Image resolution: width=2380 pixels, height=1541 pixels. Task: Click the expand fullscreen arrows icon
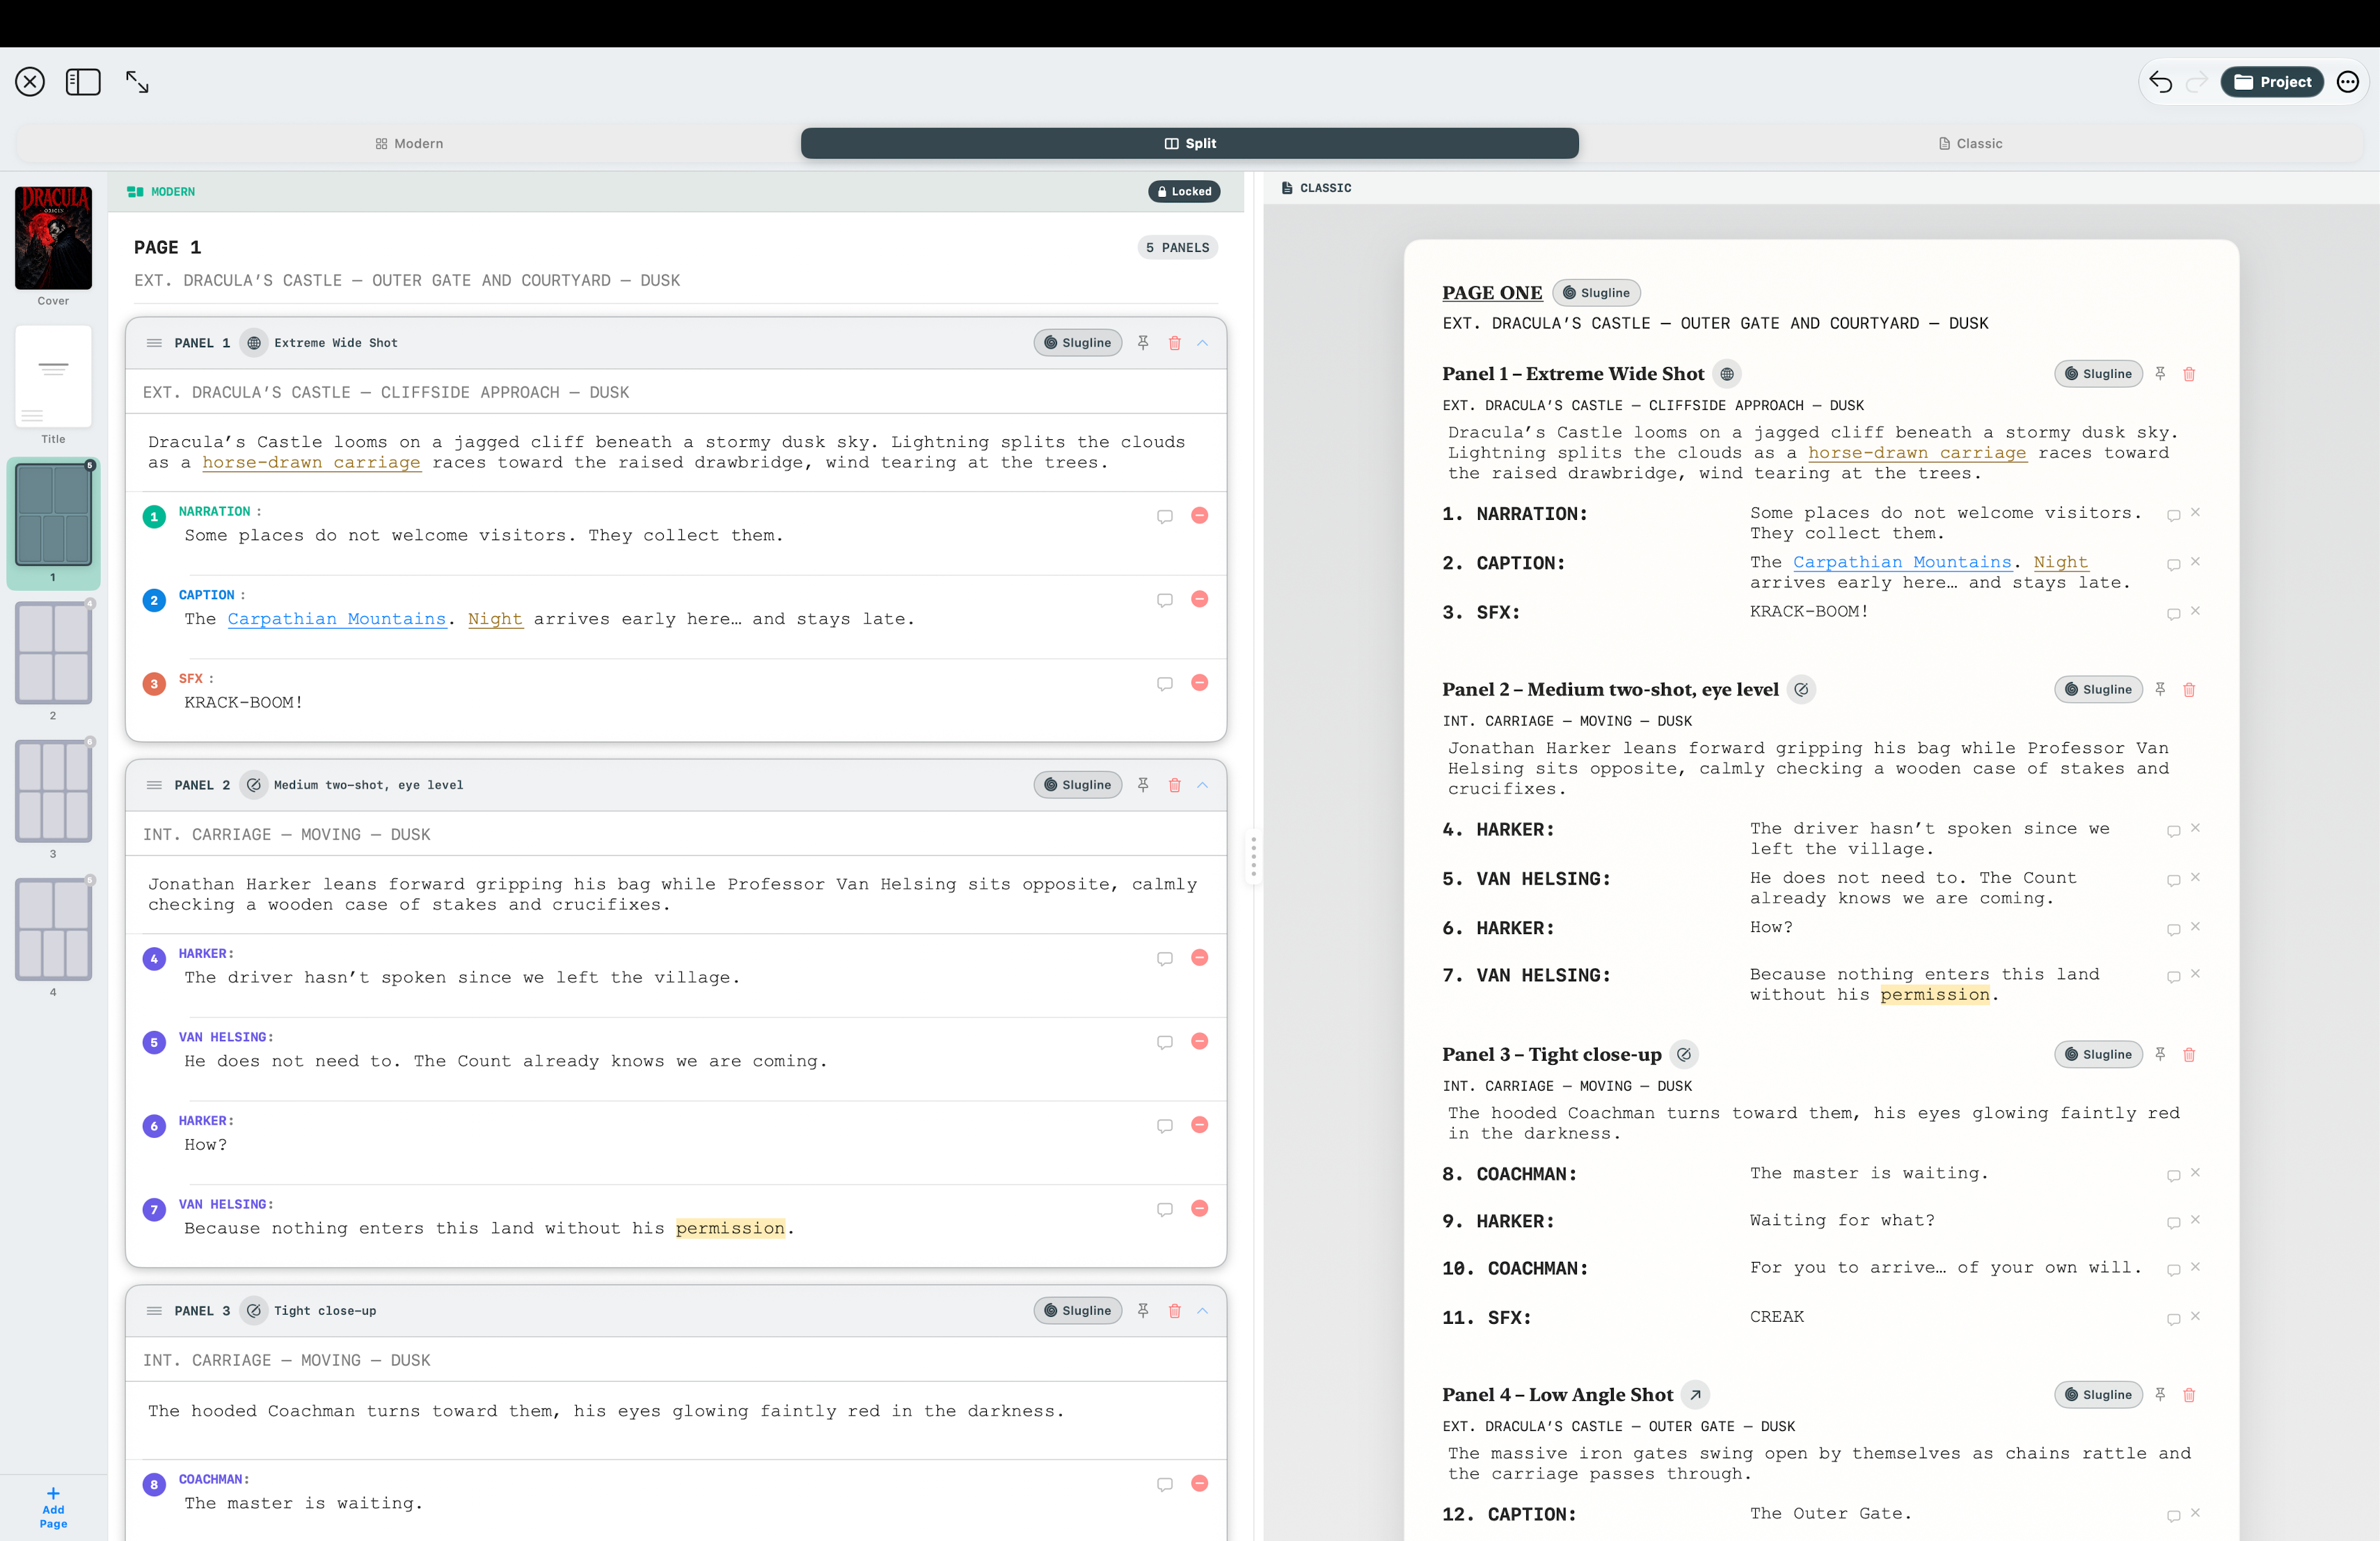pos(137,82)
